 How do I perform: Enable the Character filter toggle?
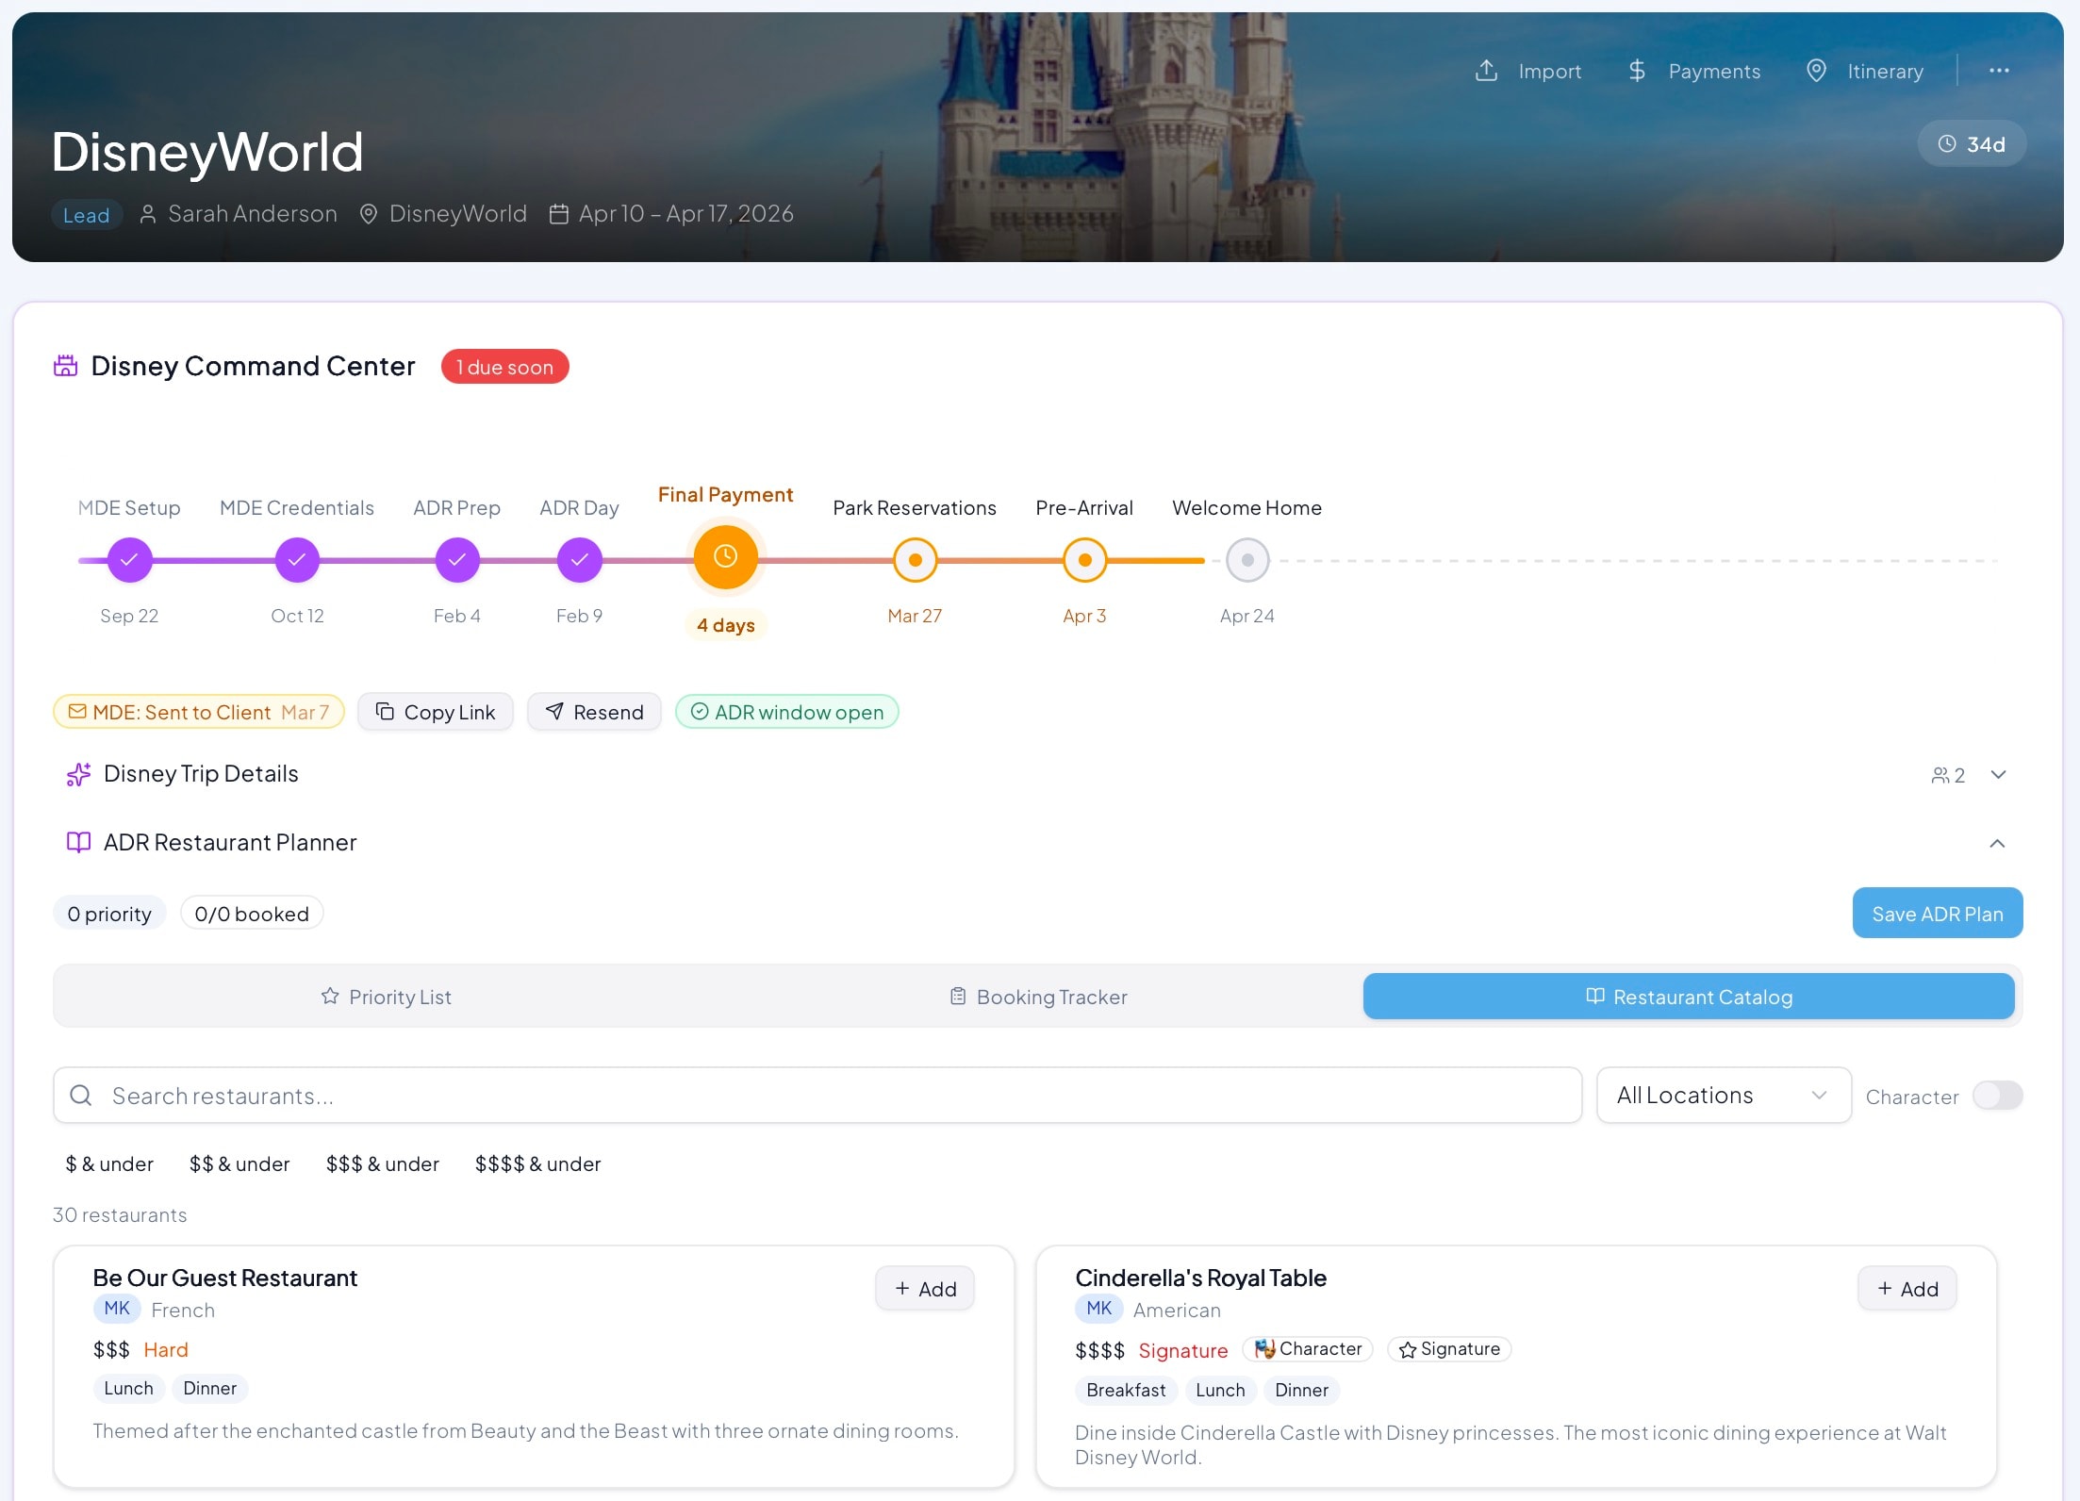pos(1998,1096)
